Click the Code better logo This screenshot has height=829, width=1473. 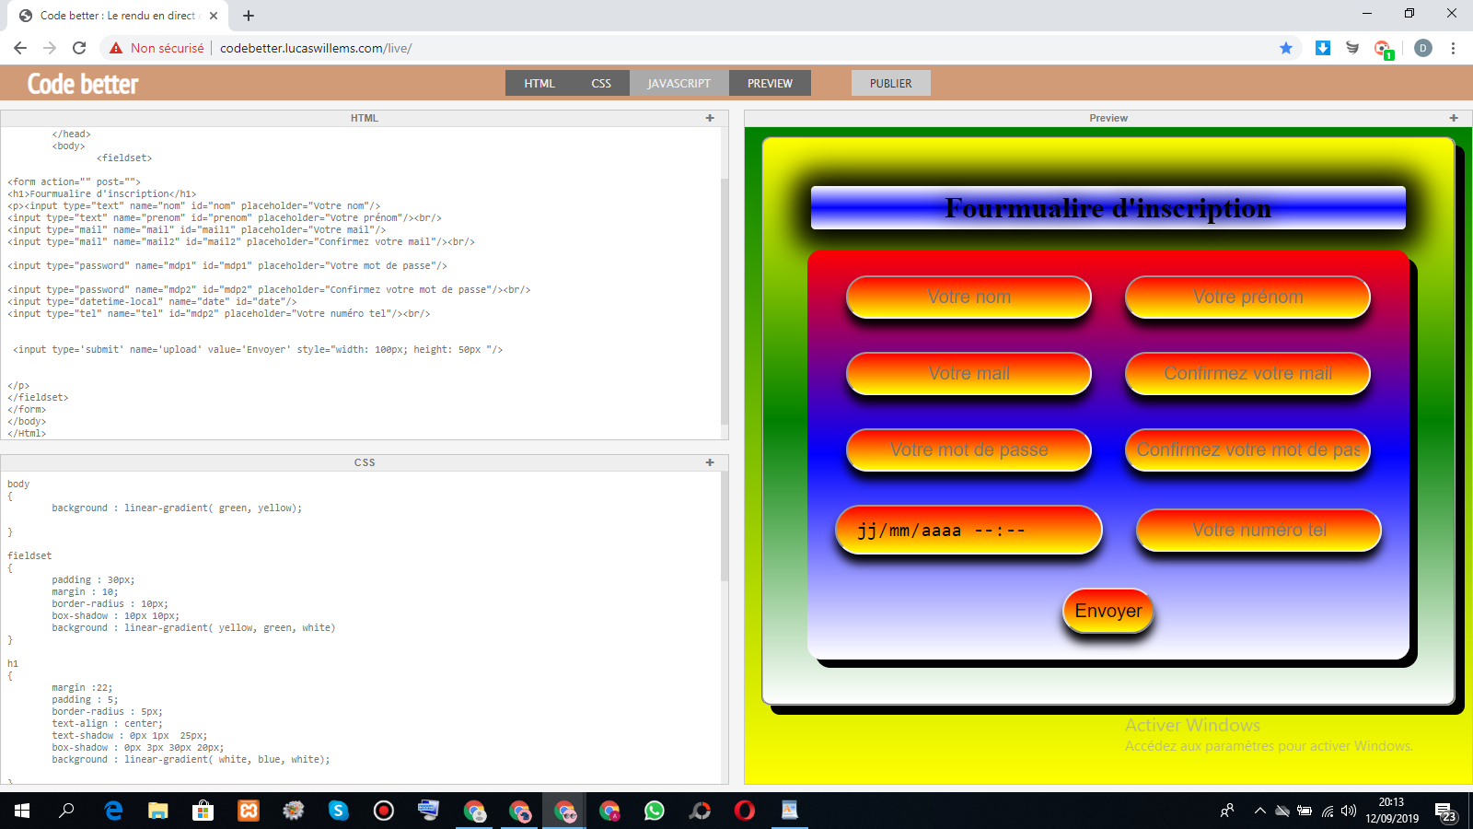click(x=83, y=84)
